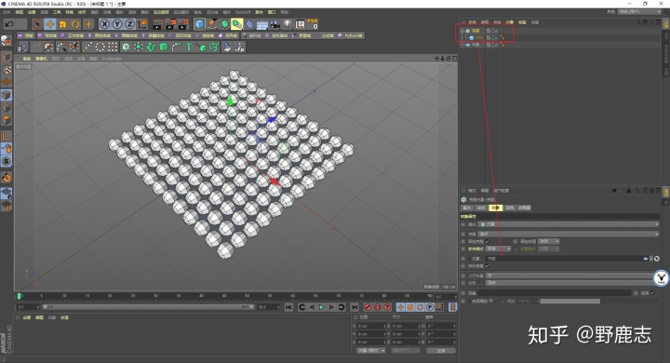Viewport: 670px width, 363px height.
Task: Click the blue deformer capsule icon
Action: 249,24
